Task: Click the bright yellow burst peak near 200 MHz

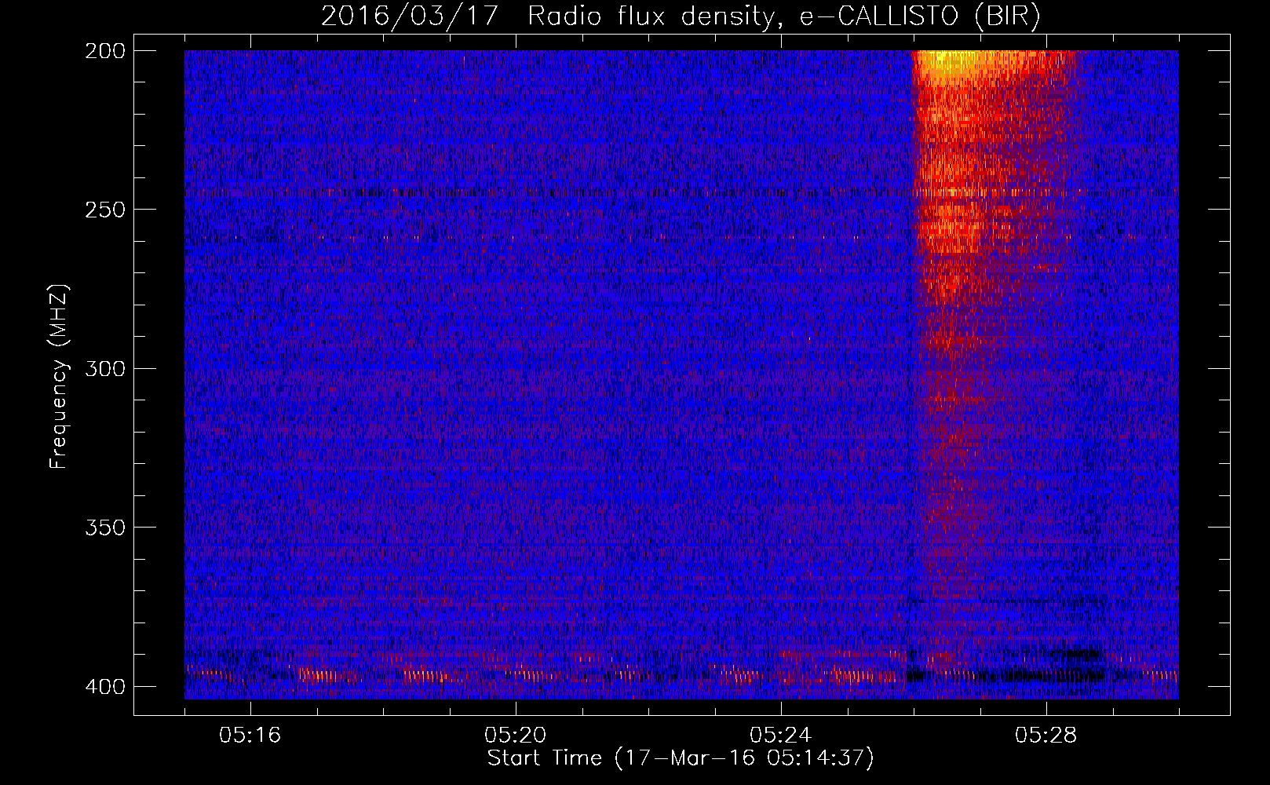Action: 950,63
